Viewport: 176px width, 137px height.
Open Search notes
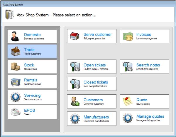[144, 67]
